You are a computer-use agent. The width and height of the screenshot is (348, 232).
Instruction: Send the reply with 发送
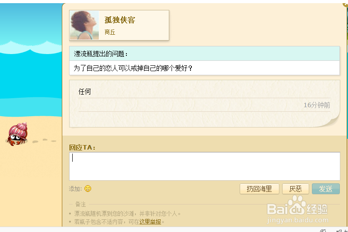325,189
